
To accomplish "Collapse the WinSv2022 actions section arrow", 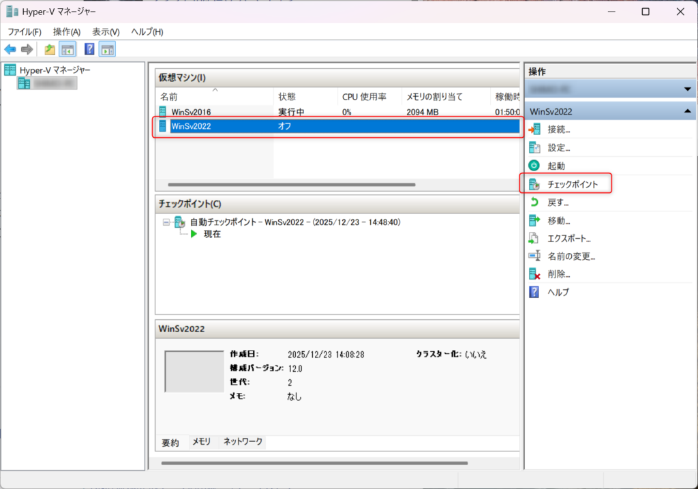I will [x=686, y=110].
